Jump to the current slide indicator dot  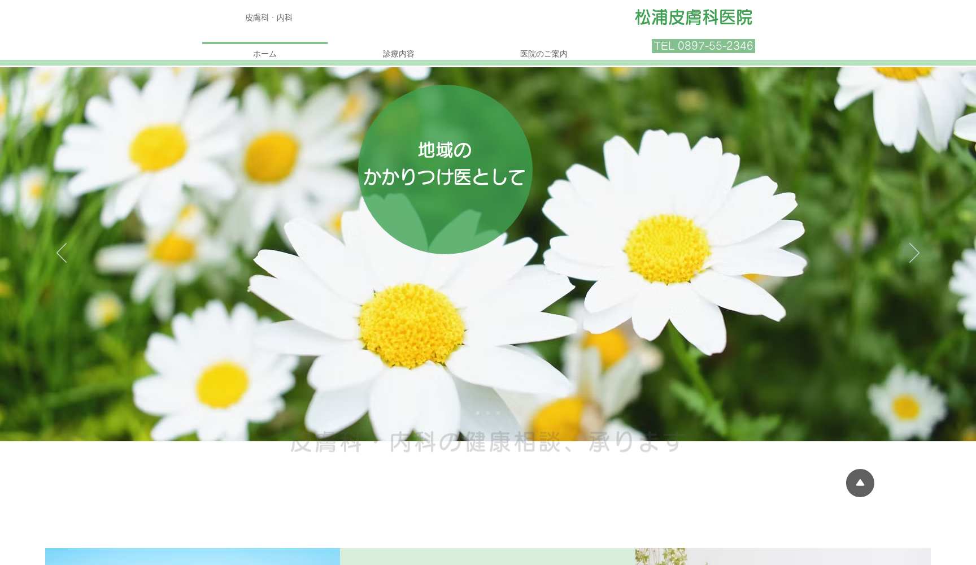(478, 413)
